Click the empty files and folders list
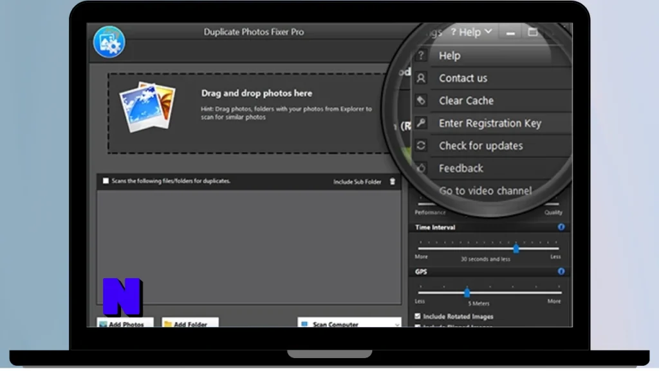Image resolution: width=659 pixels, height=371 pixels. [249, 246]
